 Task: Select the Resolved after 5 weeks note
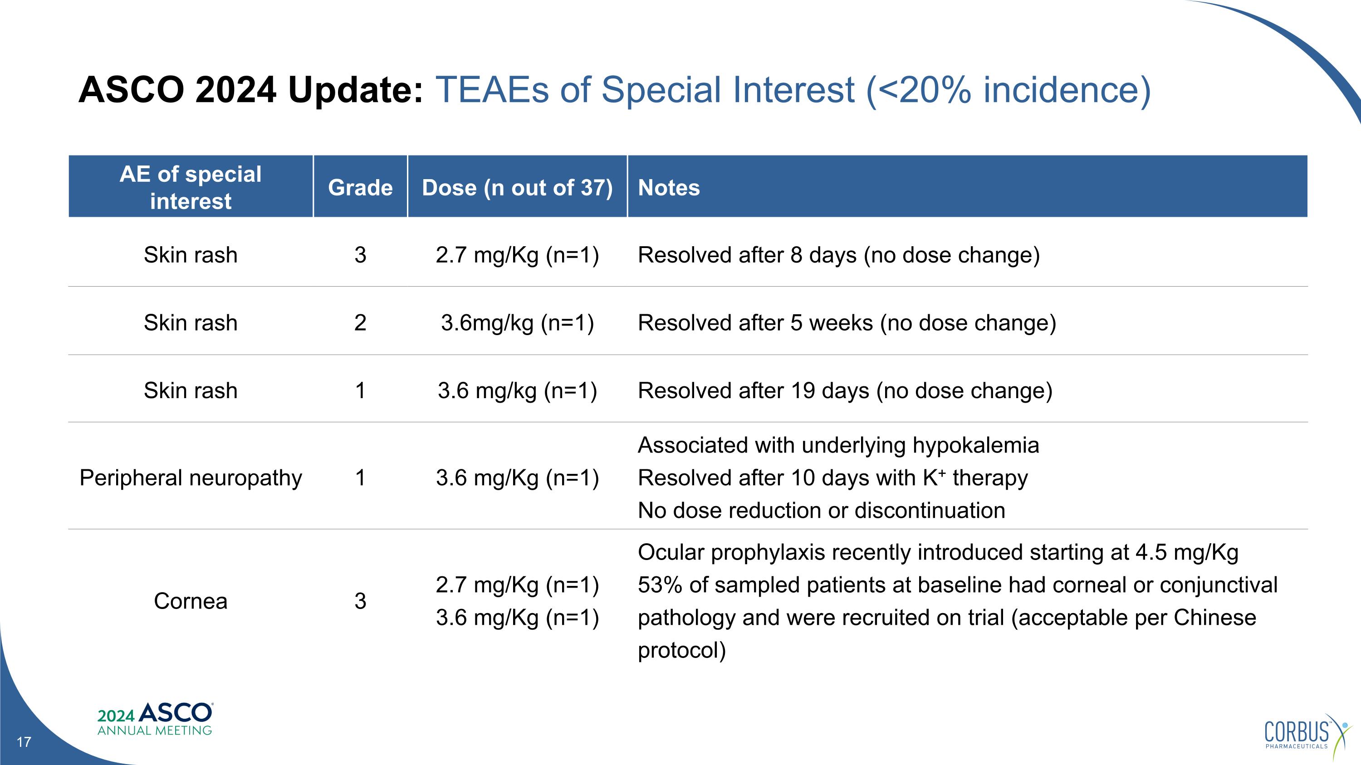tap(847, 322)
